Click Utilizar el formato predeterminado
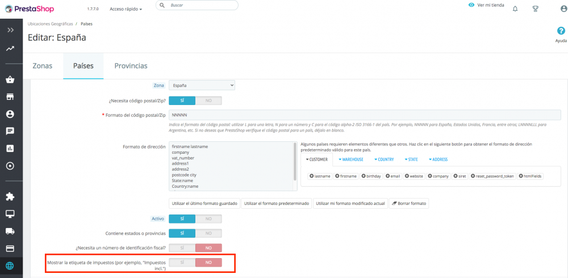The height and width of the screenshot is (278, 568). click(x=277, y=204)
